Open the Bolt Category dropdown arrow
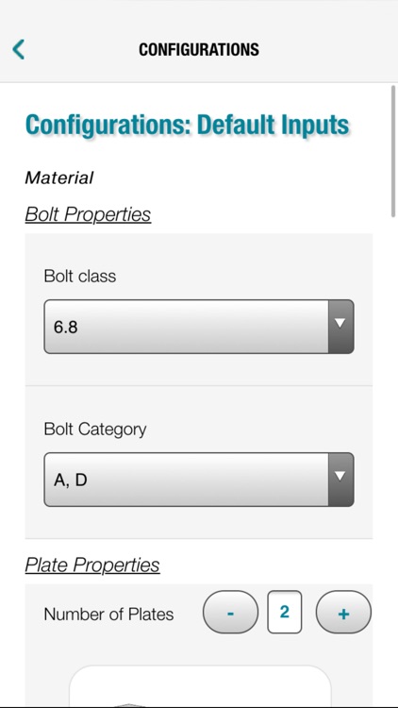The height and width of the screenshot is (708, 398). click(x=340, y=479)
